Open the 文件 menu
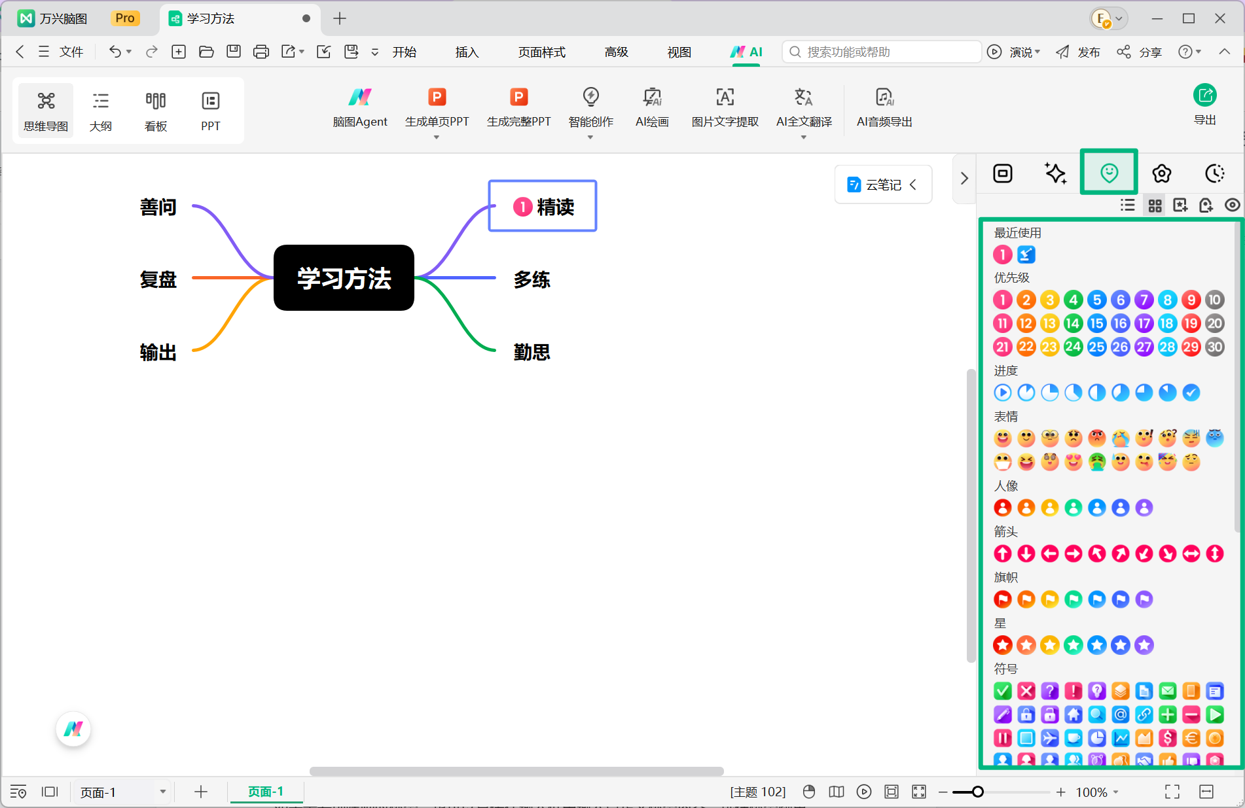 click(x=61, y=52)
